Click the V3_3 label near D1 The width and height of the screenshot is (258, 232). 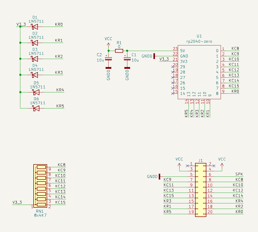point(21,25)
